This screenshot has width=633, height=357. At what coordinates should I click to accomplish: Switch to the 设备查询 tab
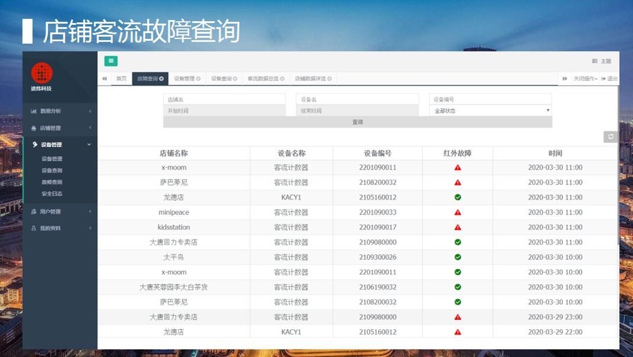[221, 79]
